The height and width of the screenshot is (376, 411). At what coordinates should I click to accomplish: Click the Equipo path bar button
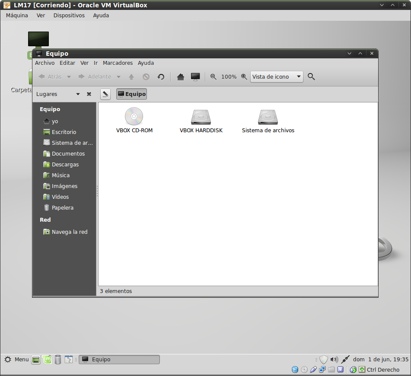[x=131, y=94]
